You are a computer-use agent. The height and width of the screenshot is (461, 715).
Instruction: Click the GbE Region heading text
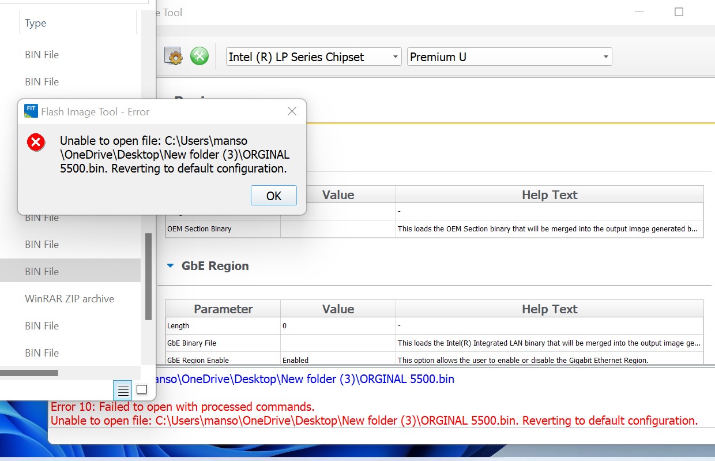point(215,266)
